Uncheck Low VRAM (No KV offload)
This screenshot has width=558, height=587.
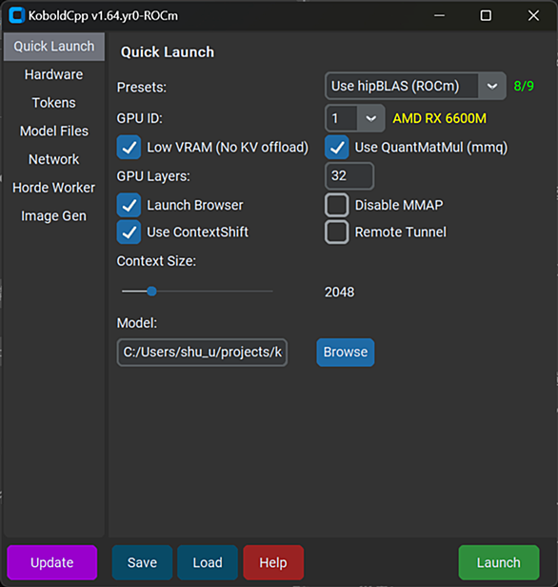pyautogui.click(x=129, y=147)
